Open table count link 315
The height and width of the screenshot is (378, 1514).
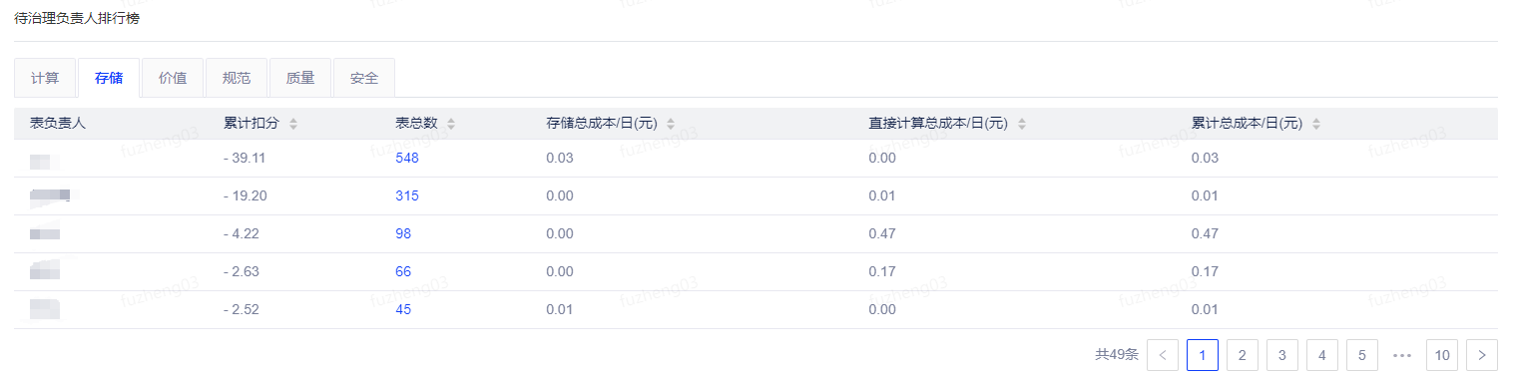(x=407, y=195)
